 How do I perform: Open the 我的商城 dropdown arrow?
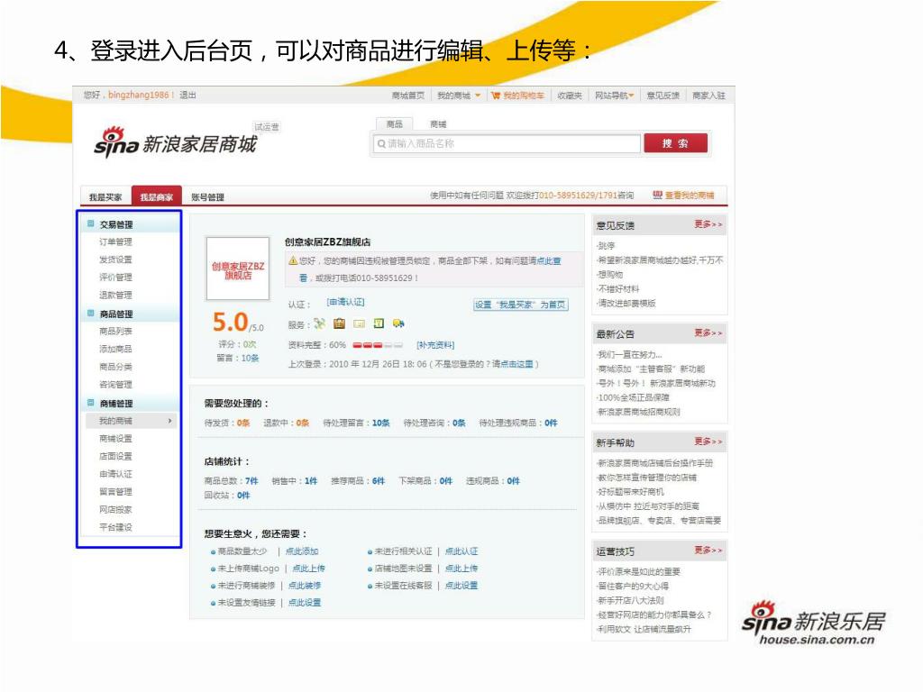coord(478,96)
